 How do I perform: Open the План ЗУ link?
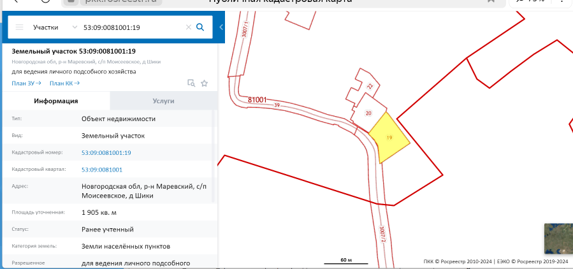coord(26,83)
